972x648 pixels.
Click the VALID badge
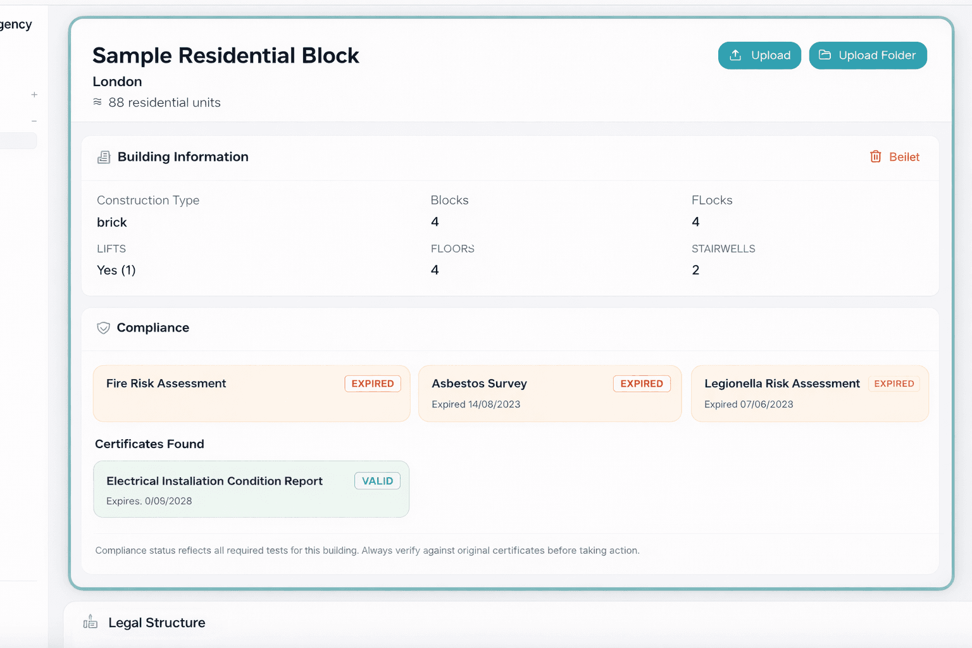(x=377, y=481)
